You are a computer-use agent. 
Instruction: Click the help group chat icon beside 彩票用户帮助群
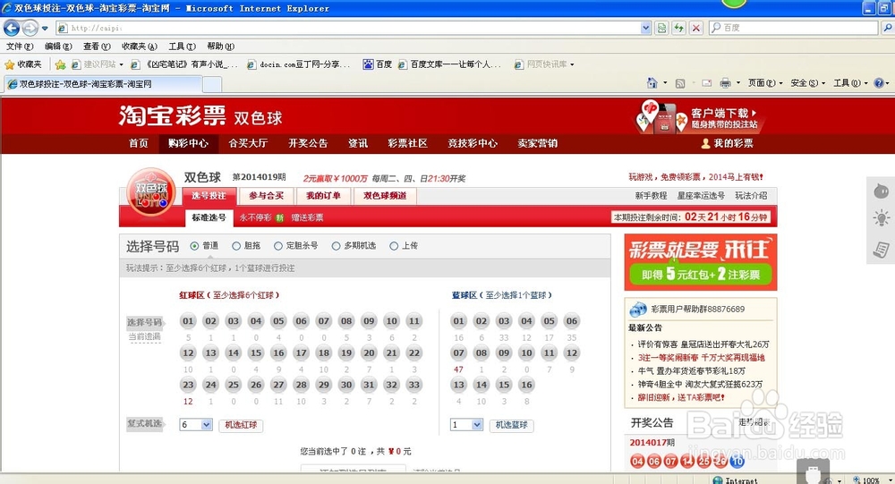tap(637, 310)
